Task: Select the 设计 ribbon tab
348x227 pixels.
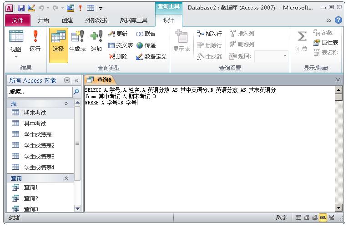Action: click(x=168, y=20)
